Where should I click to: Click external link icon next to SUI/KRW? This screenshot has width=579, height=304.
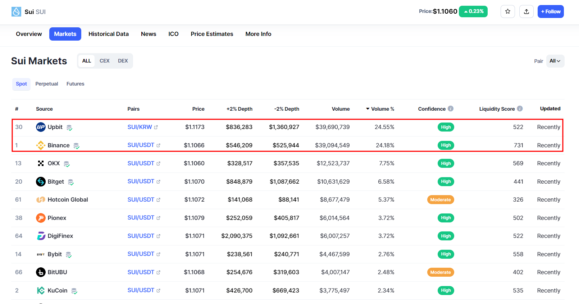click(x=156, y=127)
